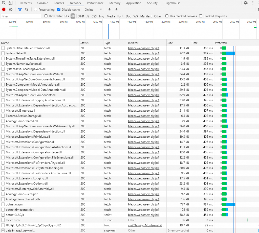259x233 pixels.
Task: Open the Performance tab
Action: 95,3
